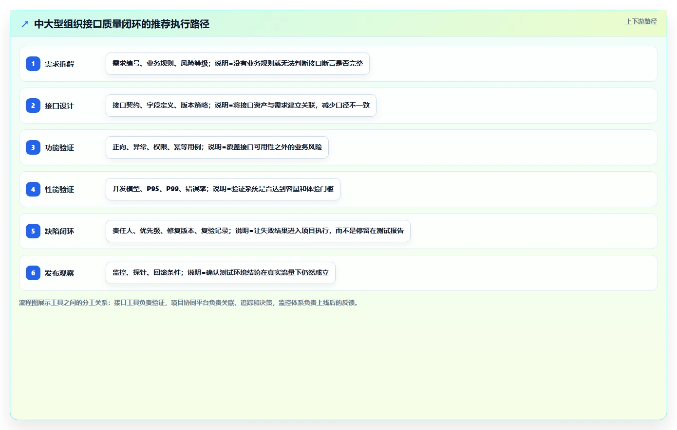Screen dimensions: 677x430
Task: Click the 性能验证 step label
Action: (59, 189)
